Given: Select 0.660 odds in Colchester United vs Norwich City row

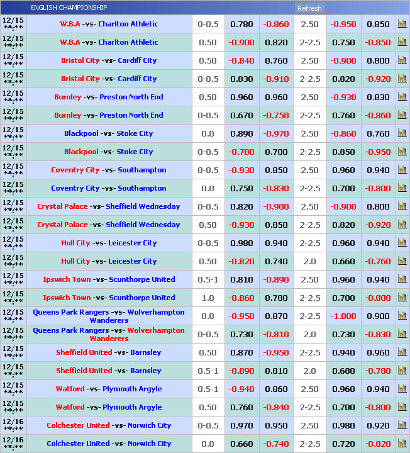Looking at the screenshot, I should [x=241, y=444].
